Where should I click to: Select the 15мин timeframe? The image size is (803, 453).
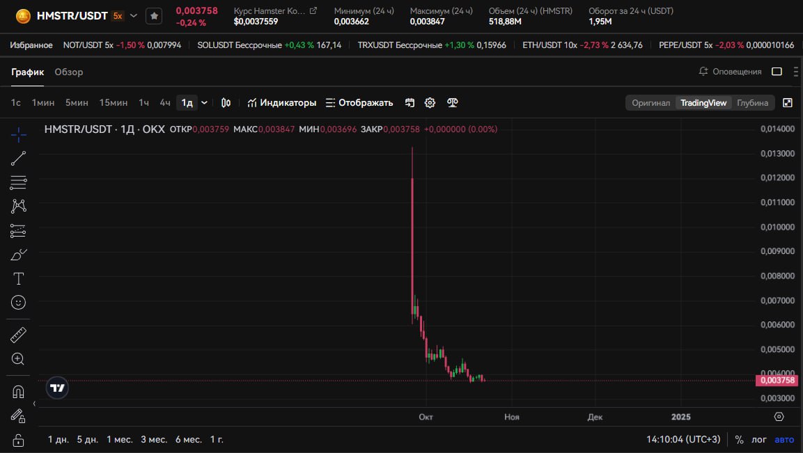(114, 103)
